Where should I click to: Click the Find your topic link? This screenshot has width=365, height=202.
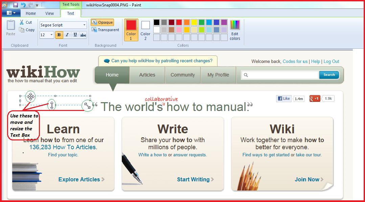pyautogui.click(x=63, y=155)
